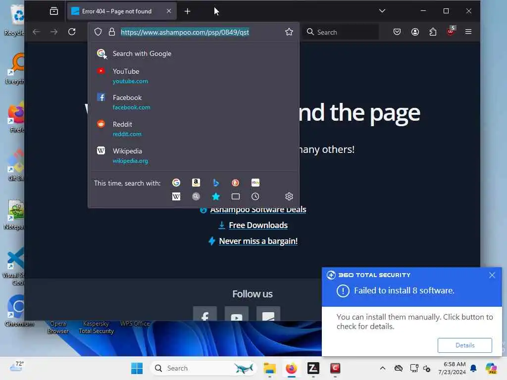This screenshot has width=507, height=380.
Task: Open Chromium desktop shortcut
Action: click(x=15, y=311)
